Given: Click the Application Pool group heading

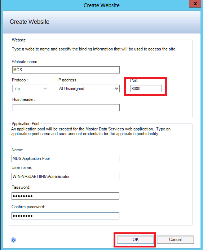Looking at the screenshot, I should coord(26,124).
